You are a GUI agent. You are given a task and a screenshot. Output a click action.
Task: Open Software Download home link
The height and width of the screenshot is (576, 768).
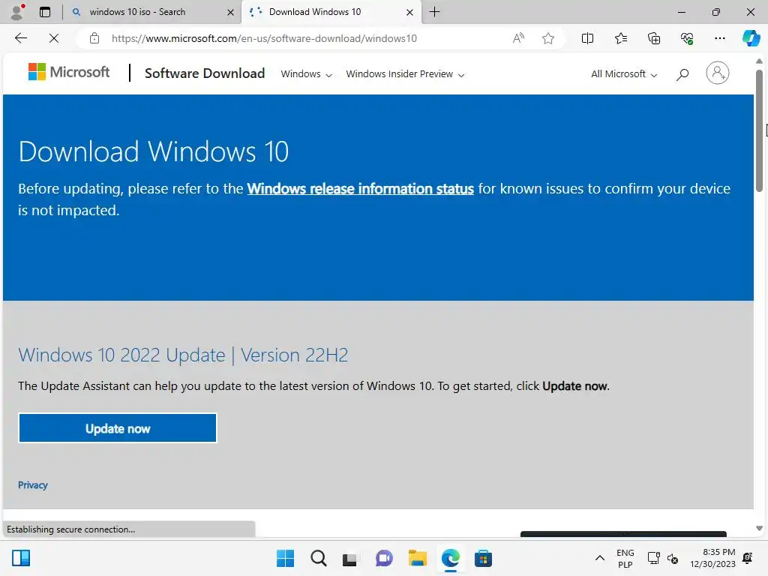pyautogui.click(x=205, y=73)
